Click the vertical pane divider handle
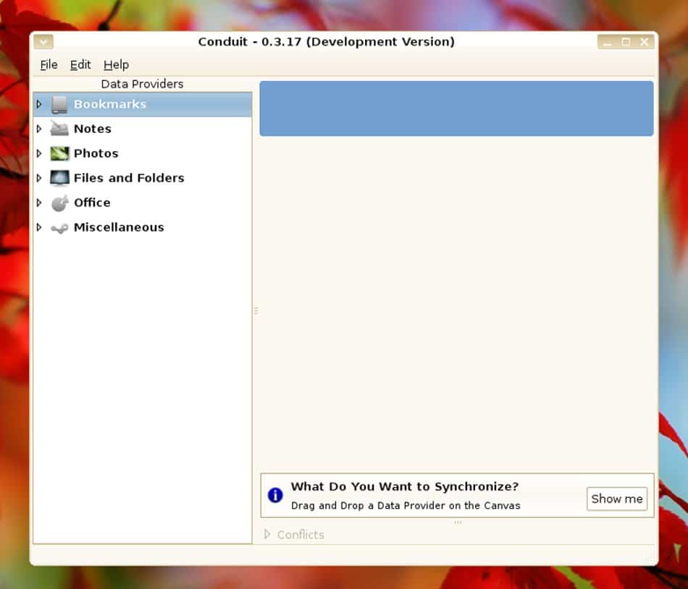Screen dimensions: 688x589 pyautogui.click(x=256, y=311)
